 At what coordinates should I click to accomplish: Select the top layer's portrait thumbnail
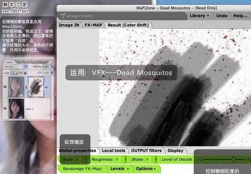(x=16, y=87)
